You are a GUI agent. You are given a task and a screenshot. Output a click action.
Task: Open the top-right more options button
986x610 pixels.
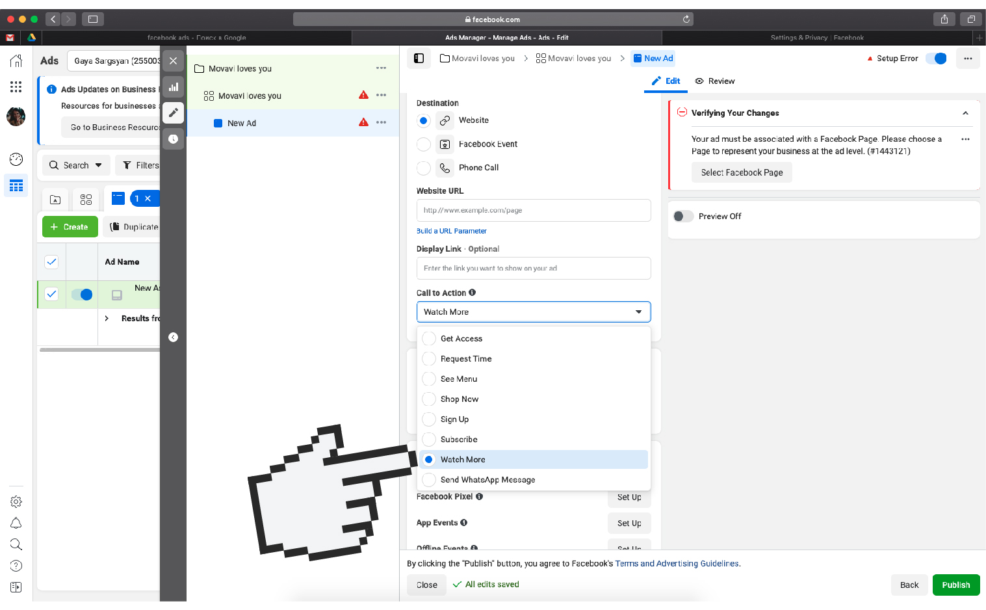[x=968, y=59]
